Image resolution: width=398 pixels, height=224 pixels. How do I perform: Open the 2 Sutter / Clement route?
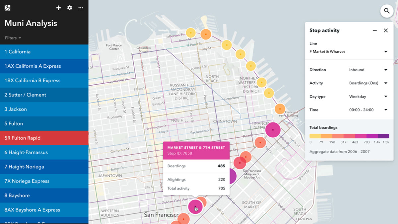44,95
